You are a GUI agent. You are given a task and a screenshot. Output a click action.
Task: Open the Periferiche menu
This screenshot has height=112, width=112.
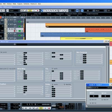click(26, 4)
